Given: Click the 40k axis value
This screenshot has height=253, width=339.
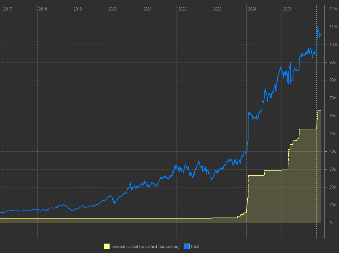Looking at the screenshot, I should (x=333, y=151).
